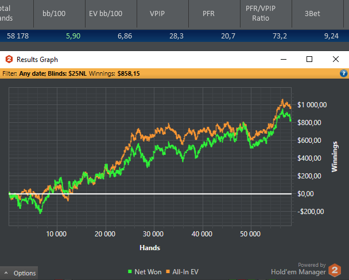
Task: Click the PFR column header
Action: click(x=209, y=11)
